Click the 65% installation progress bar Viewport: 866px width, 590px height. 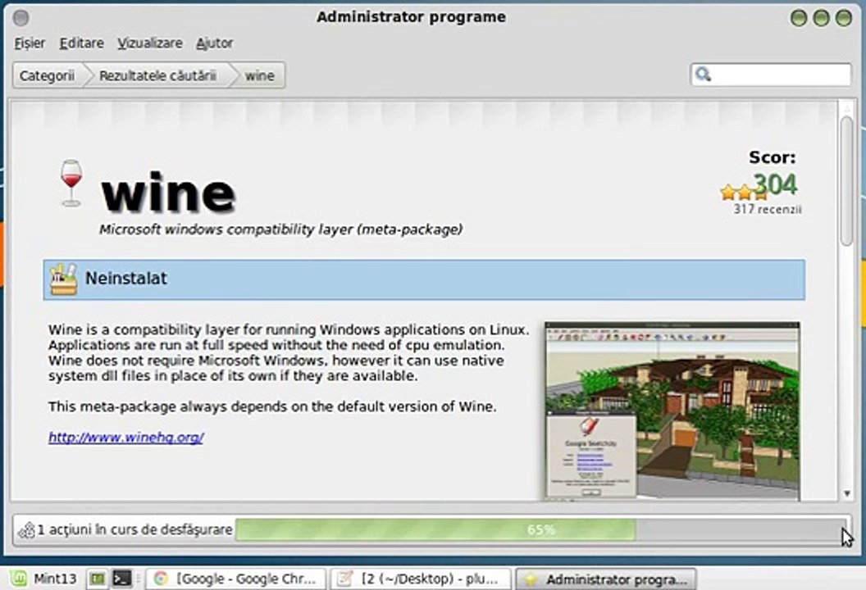tap(540, 530)
